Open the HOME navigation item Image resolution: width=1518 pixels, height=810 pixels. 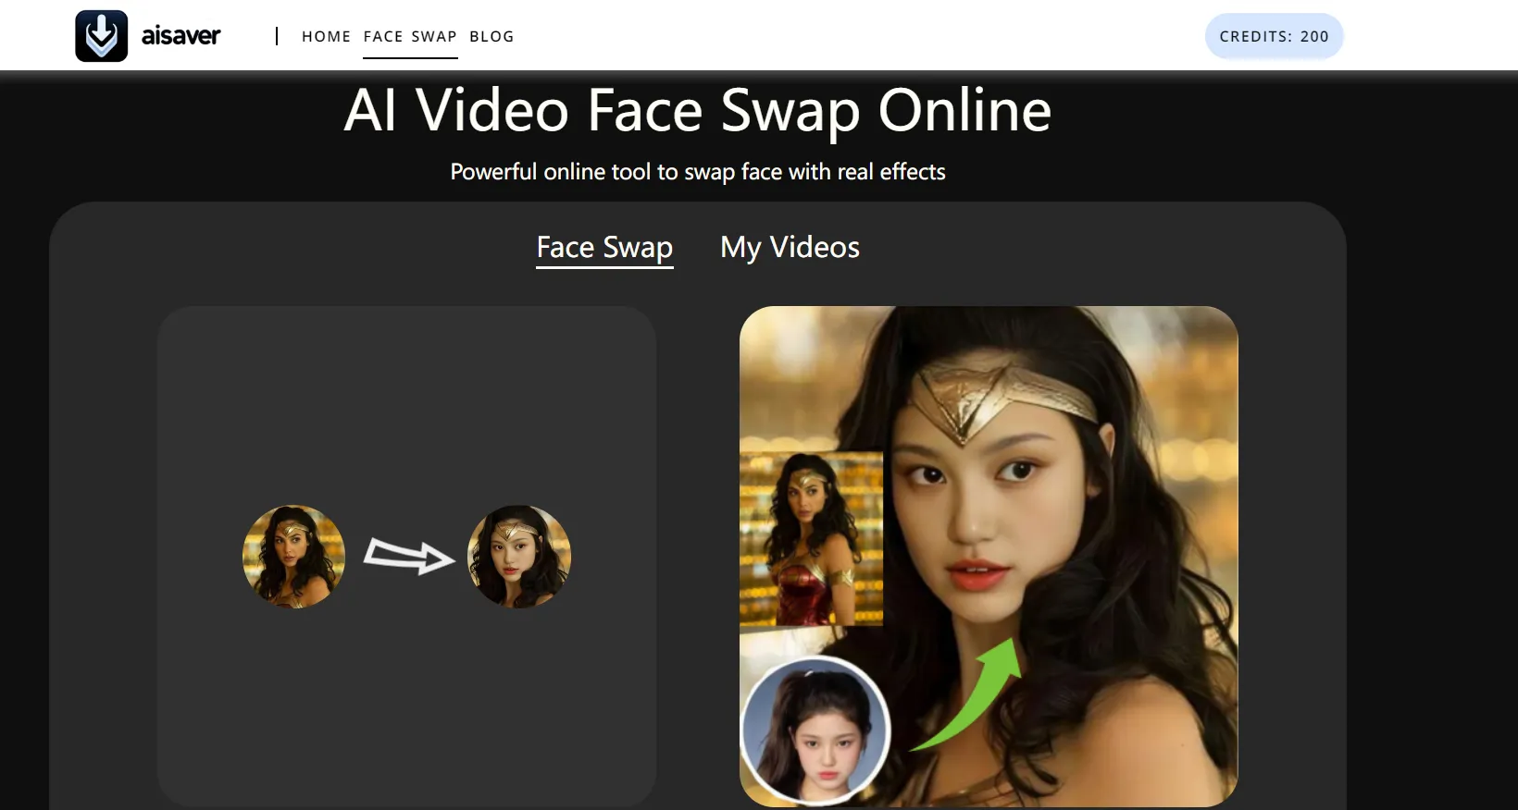pyautogui.click(x=327, y=36)
